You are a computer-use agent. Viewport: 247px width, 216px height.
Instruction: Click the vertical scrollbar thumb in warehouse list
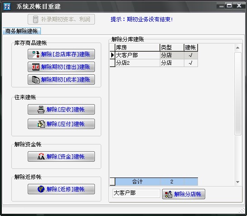point(238,94)
